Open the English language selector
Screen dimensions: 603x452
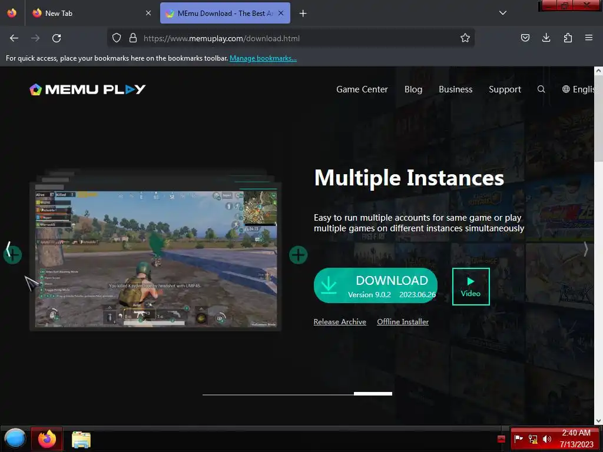[579, 89]
